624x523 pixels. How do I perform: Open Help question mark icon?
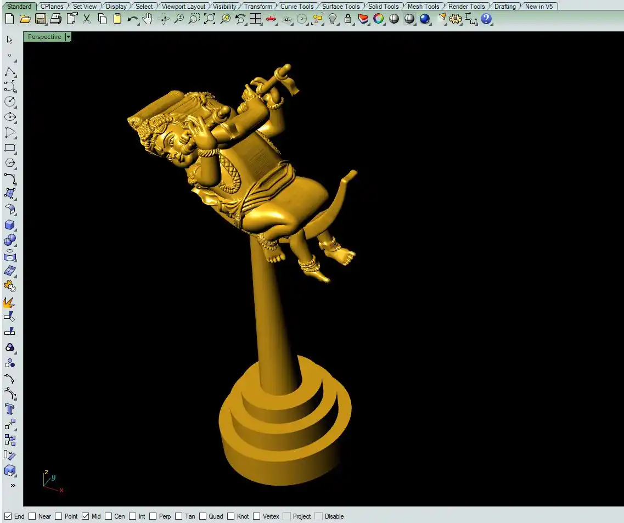pyautogui.click(x=486, y=19)
